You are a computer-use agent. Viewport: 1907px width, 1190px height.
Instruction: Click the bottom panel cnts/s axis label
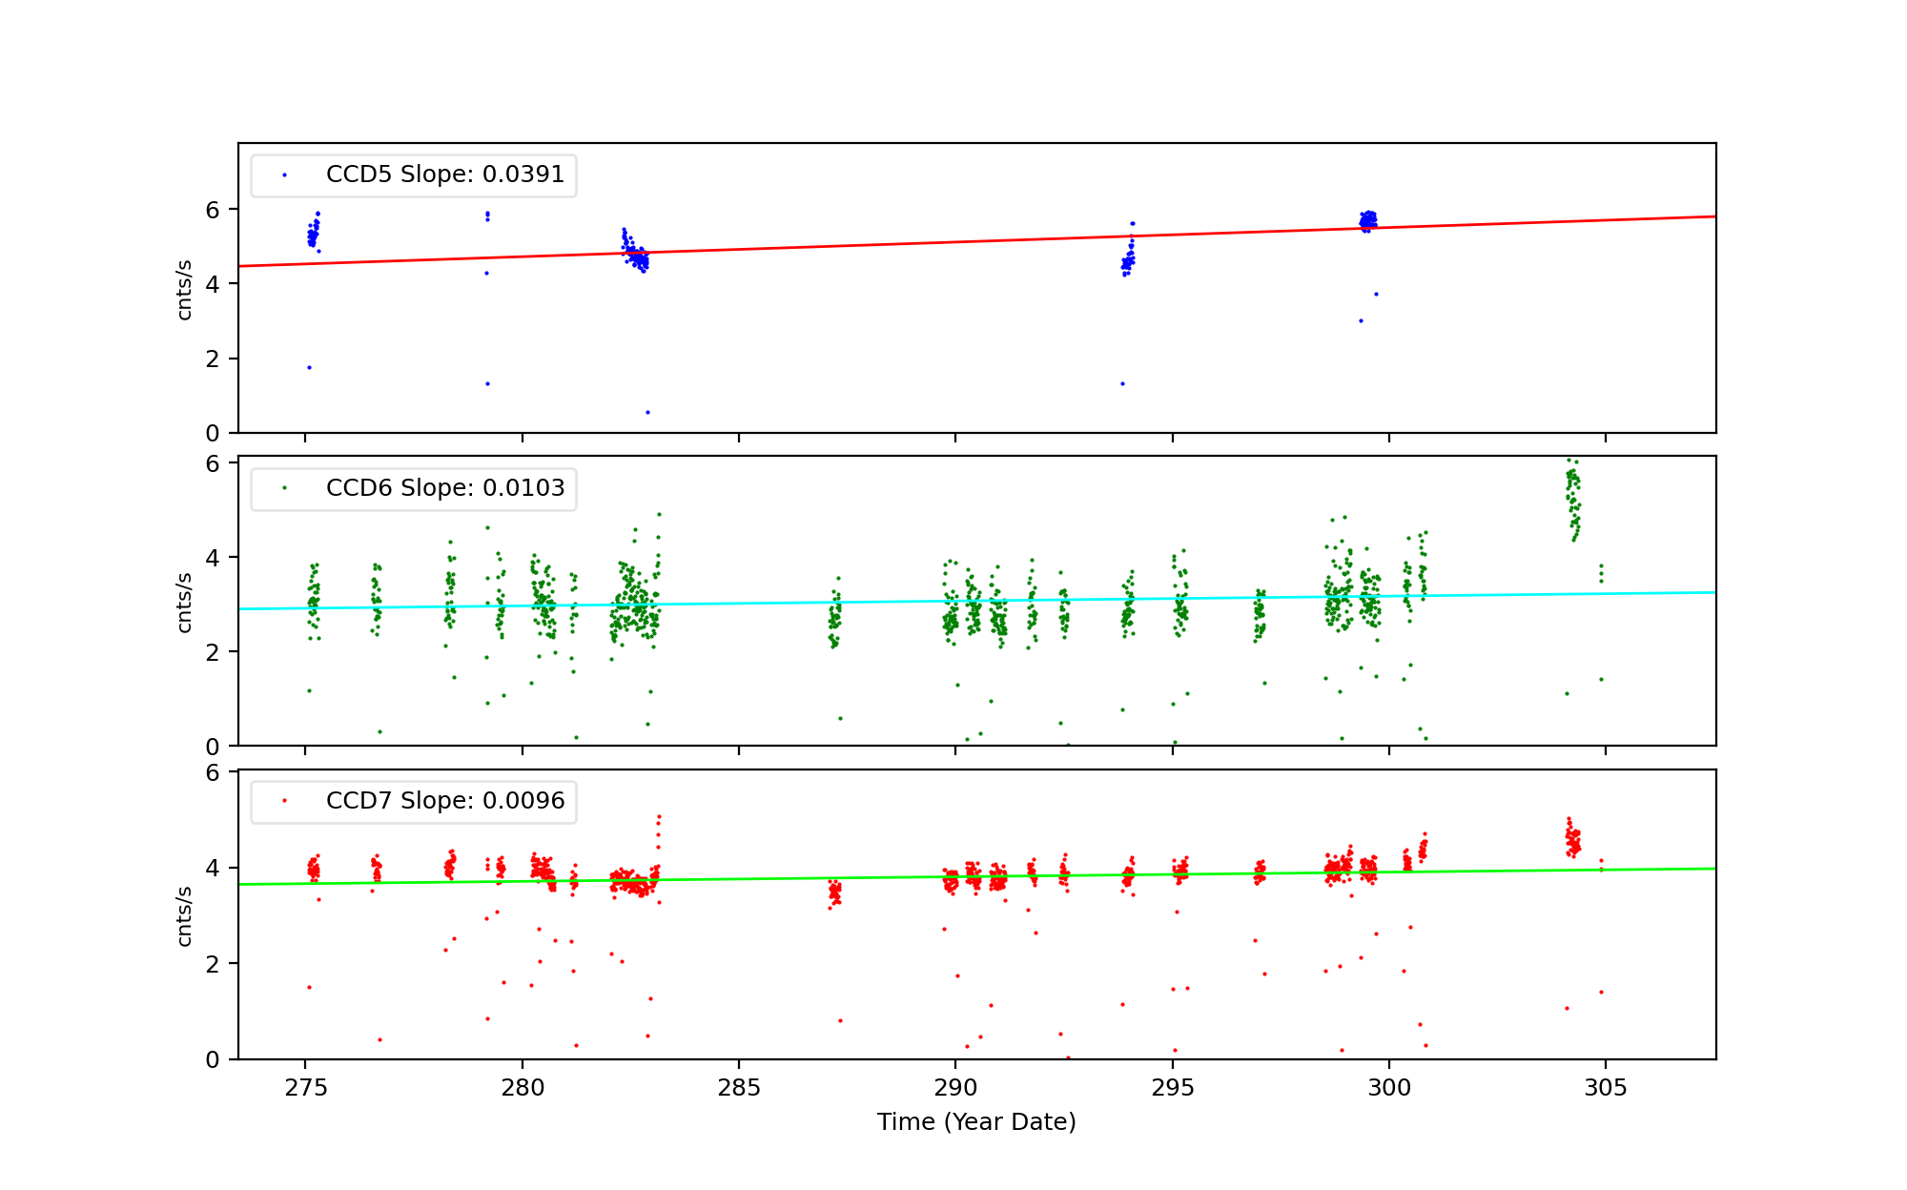pos(185,915)
